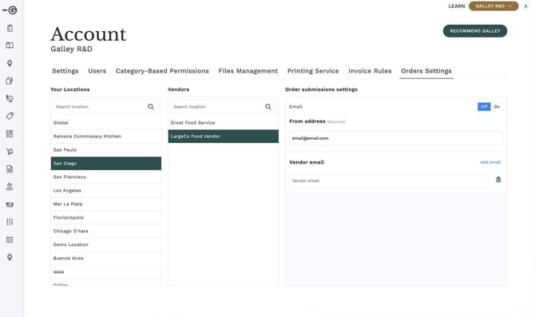Open the sliders adjustment icon in the sidebar
535x317 pixels.
(10, 222)
